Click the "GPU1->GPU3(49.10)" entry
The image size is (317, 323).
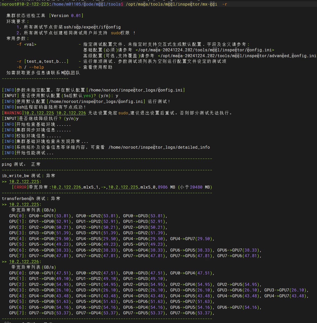(x=144, y=279)
